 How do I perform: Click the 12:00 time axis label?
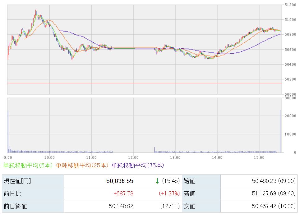[133, 157]
